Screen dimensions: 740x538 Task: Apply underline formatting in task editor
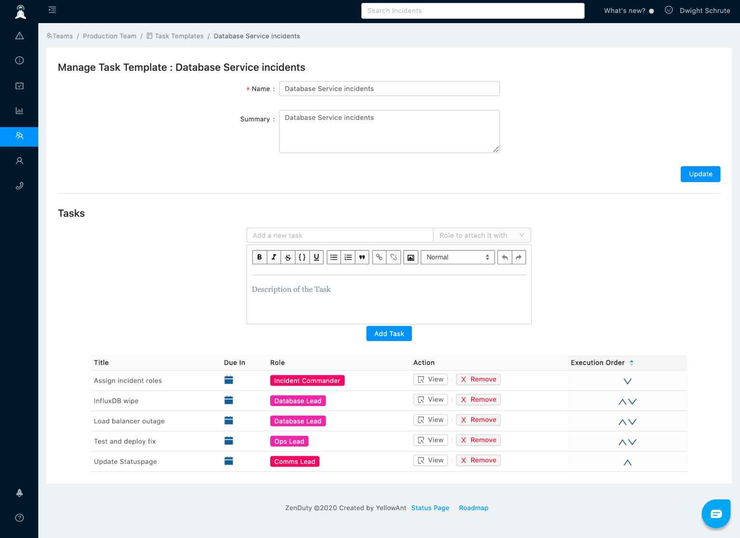click(316, 257)
